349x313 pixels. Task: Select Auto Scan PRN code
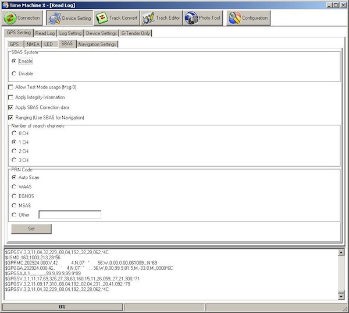coord(14,177)
